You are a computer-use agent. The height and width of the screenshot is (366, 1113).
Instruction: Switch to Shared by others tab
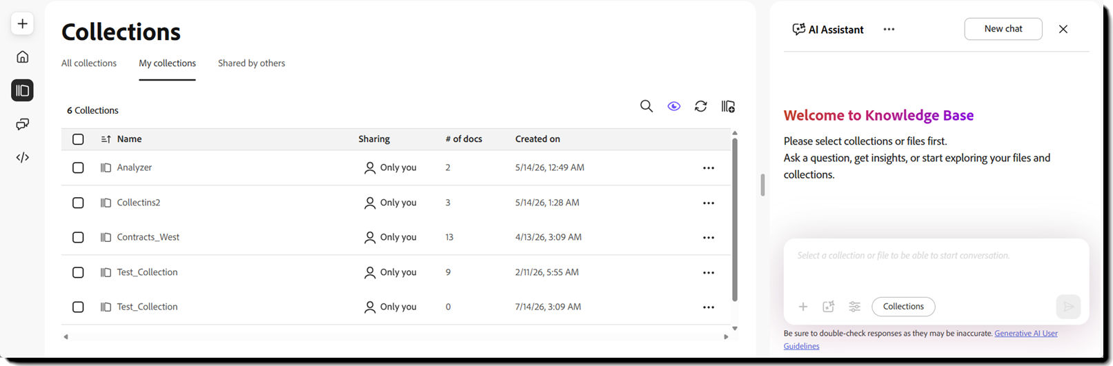[x=251, y=63]
